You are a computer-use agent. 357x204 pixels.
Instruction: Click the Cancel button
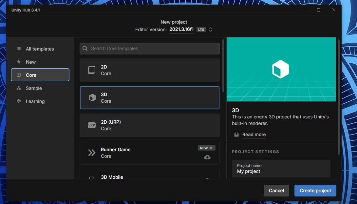pyautogui.click(x=276, y=191)
